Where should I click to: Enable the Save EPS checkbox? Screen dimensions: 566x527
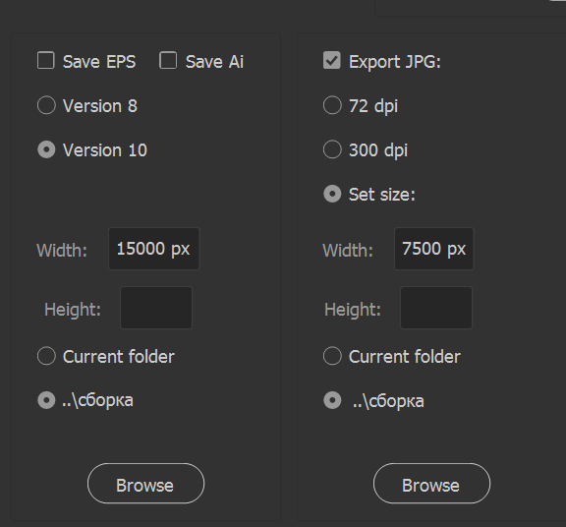pos(46,60)
